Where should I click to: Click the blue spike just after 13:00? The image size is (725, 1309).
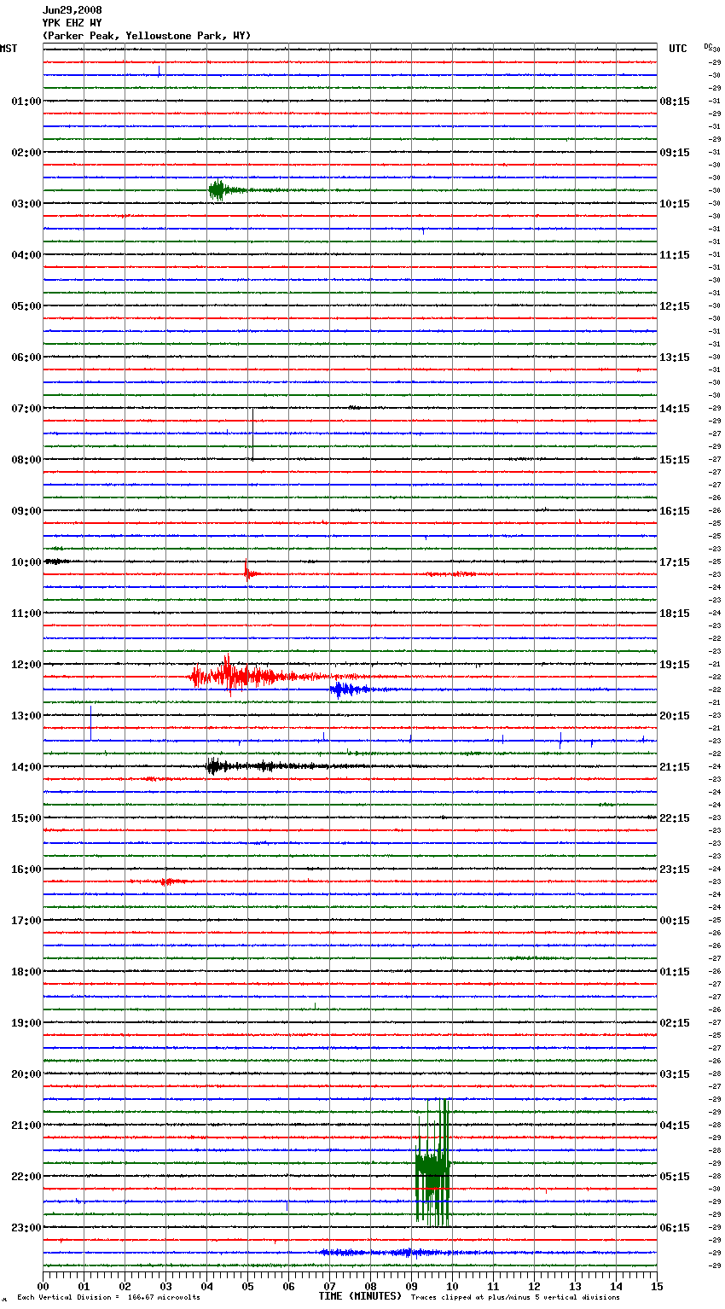coord(90,724)
